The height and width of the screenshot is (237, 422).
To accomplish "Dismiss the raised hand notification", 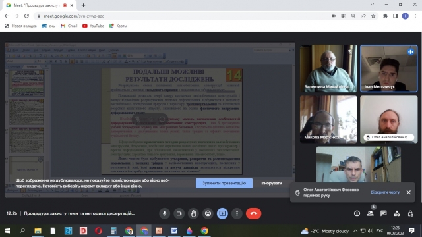I will [409, 192].
